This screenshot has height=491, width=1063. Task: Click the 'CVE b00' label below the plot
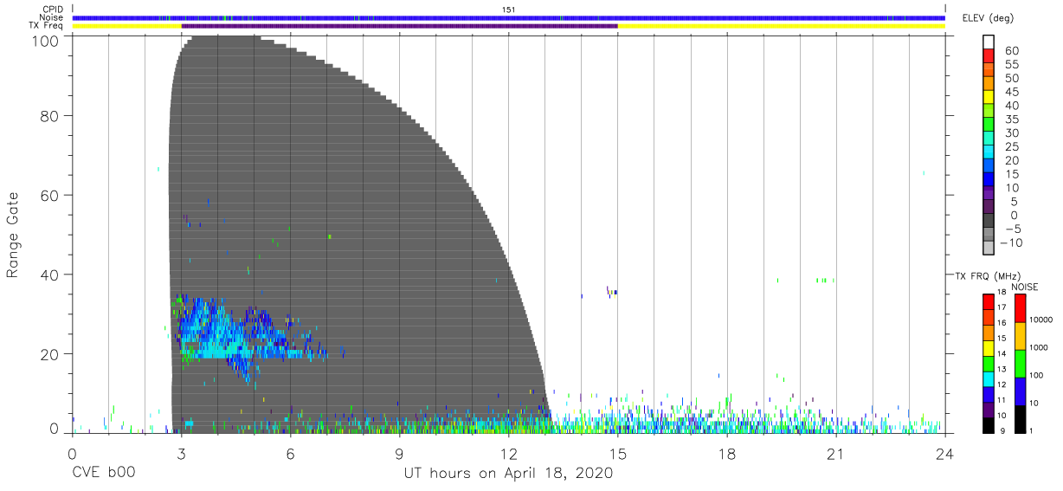[103, 474]
